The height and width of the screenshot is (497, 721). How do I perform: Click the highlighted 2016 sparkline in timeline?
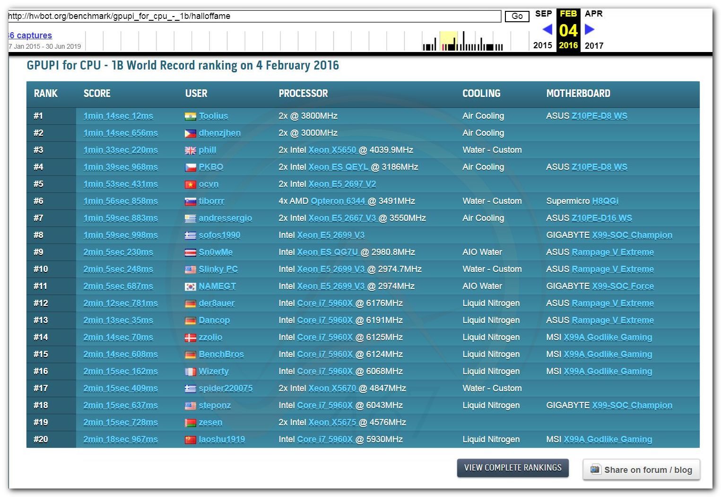(x=449, y=41)
